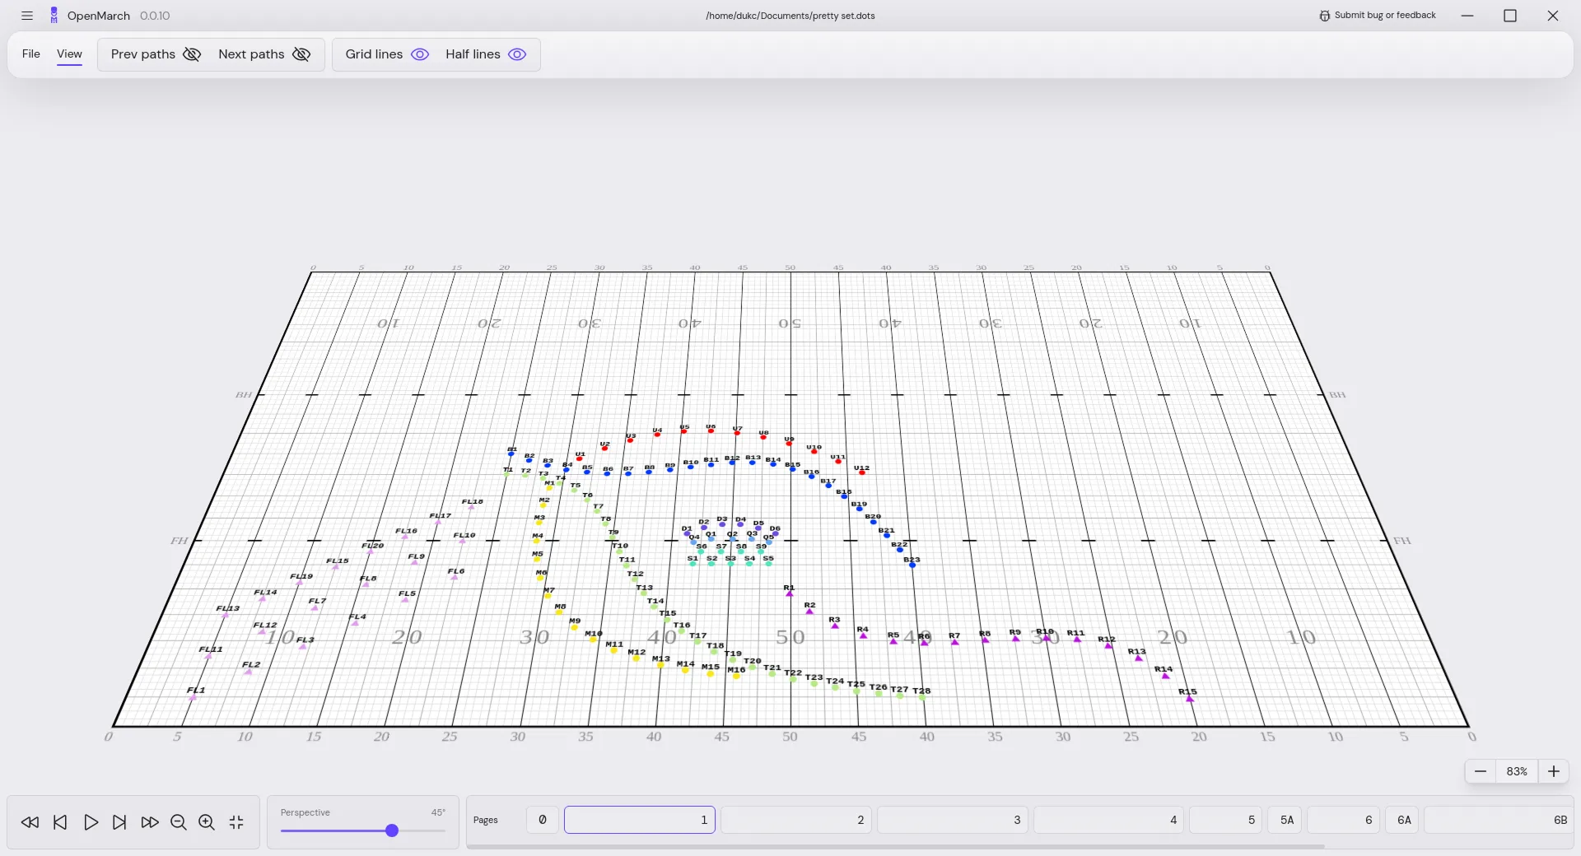Image resolution: width=1581 pixels, height=856 pixels.
Task: Click the zoom in magnifier icon
Action: 207,822
